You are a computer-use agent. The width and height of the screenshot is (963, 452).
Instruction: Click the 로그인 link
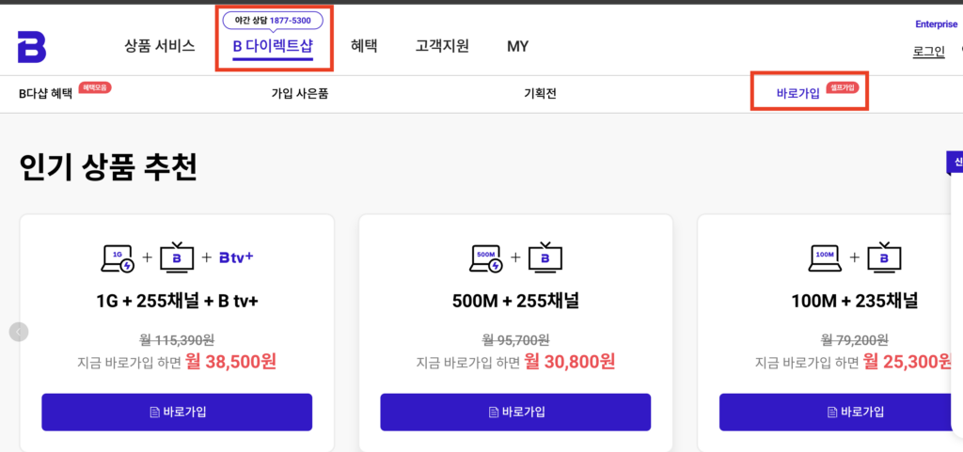click(x=928, y=52)
